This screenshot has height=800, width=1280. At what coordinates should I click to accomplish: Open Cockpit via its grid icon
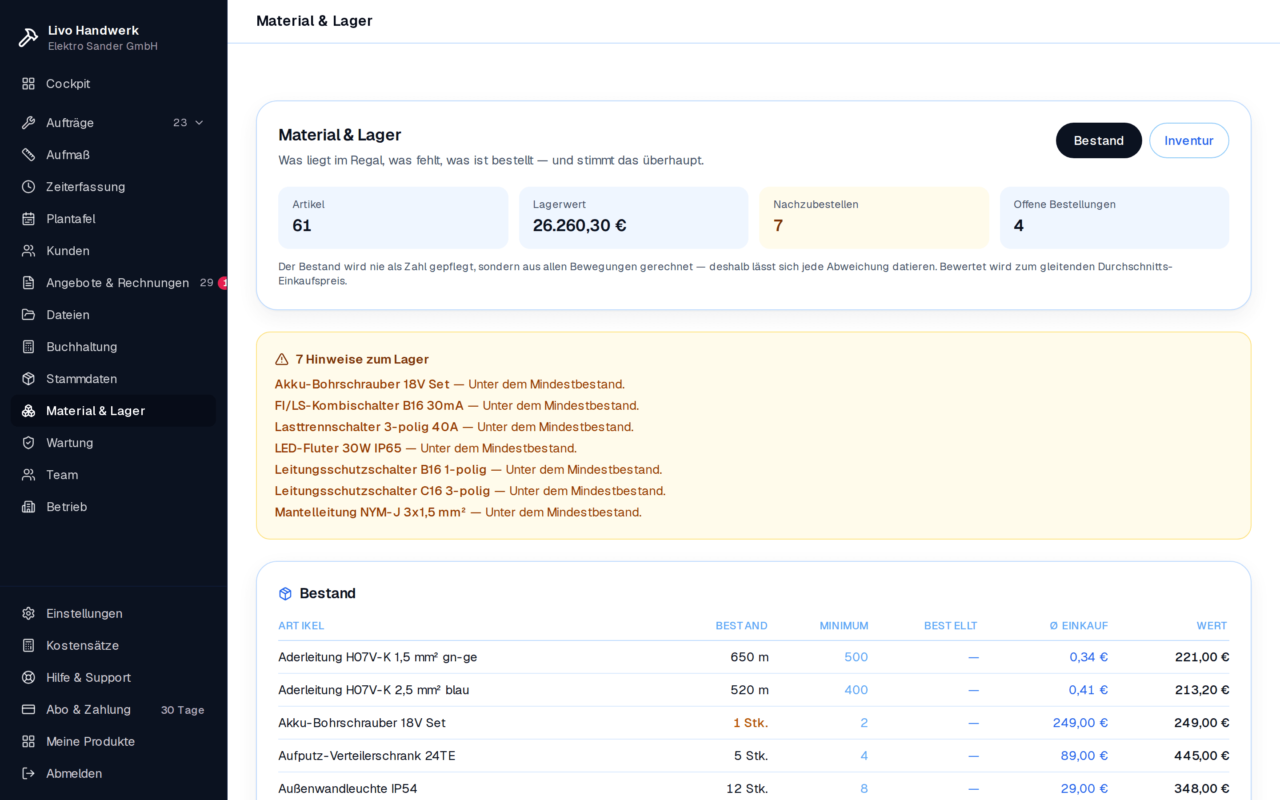[x=28, y=84]
